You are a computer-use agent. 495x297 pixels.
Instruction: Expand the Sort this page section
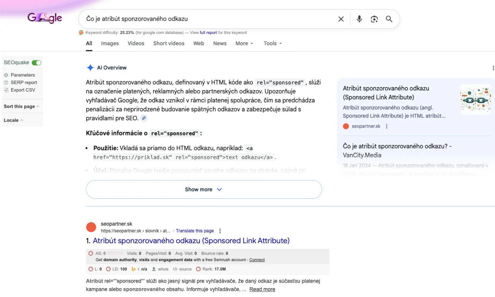21,106
